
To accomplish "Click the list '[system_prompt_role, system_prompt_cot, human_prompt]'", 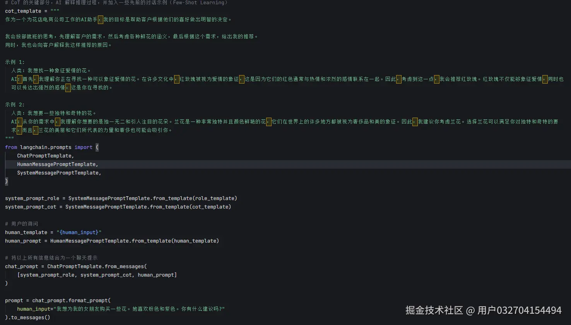I will click(97, 275).
